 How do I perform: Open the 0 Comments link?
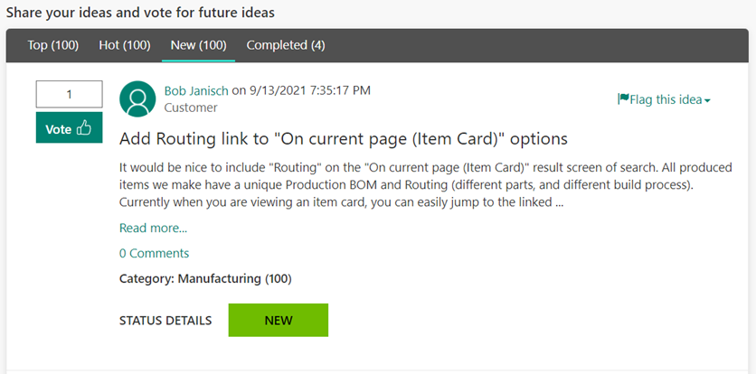tap(154, 253)
